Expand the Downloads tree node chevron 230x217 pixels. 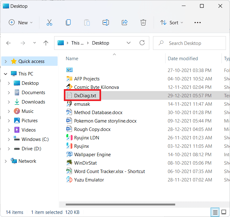9,102
